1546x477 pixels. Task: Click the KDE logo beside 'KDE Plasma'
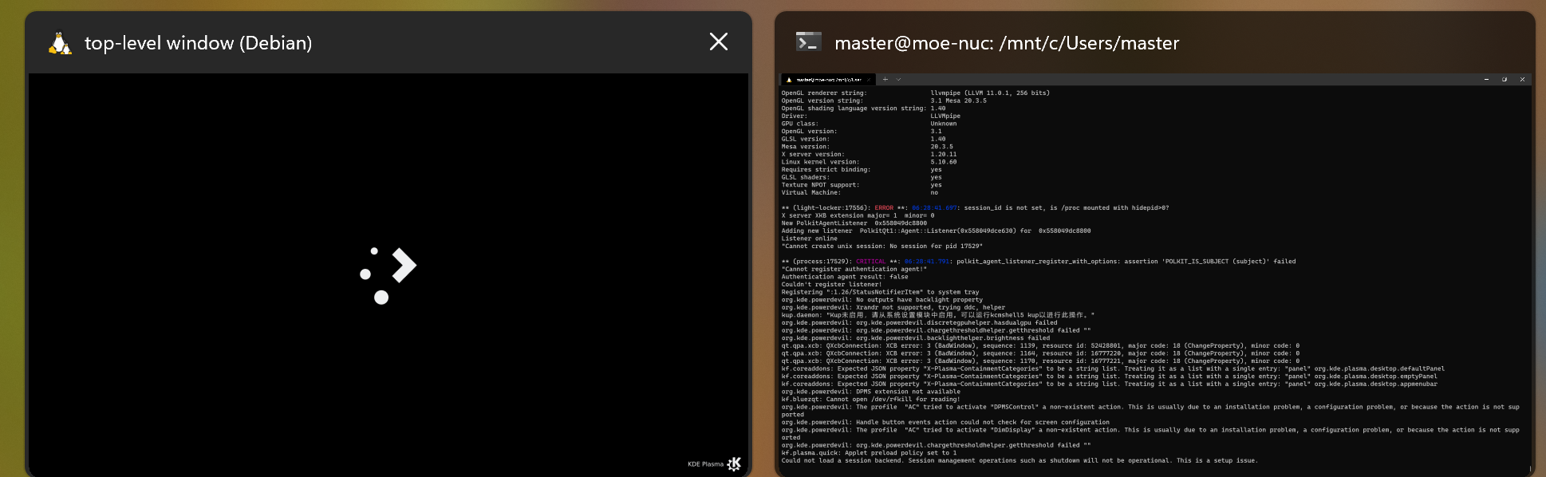(x=735, y=463)
